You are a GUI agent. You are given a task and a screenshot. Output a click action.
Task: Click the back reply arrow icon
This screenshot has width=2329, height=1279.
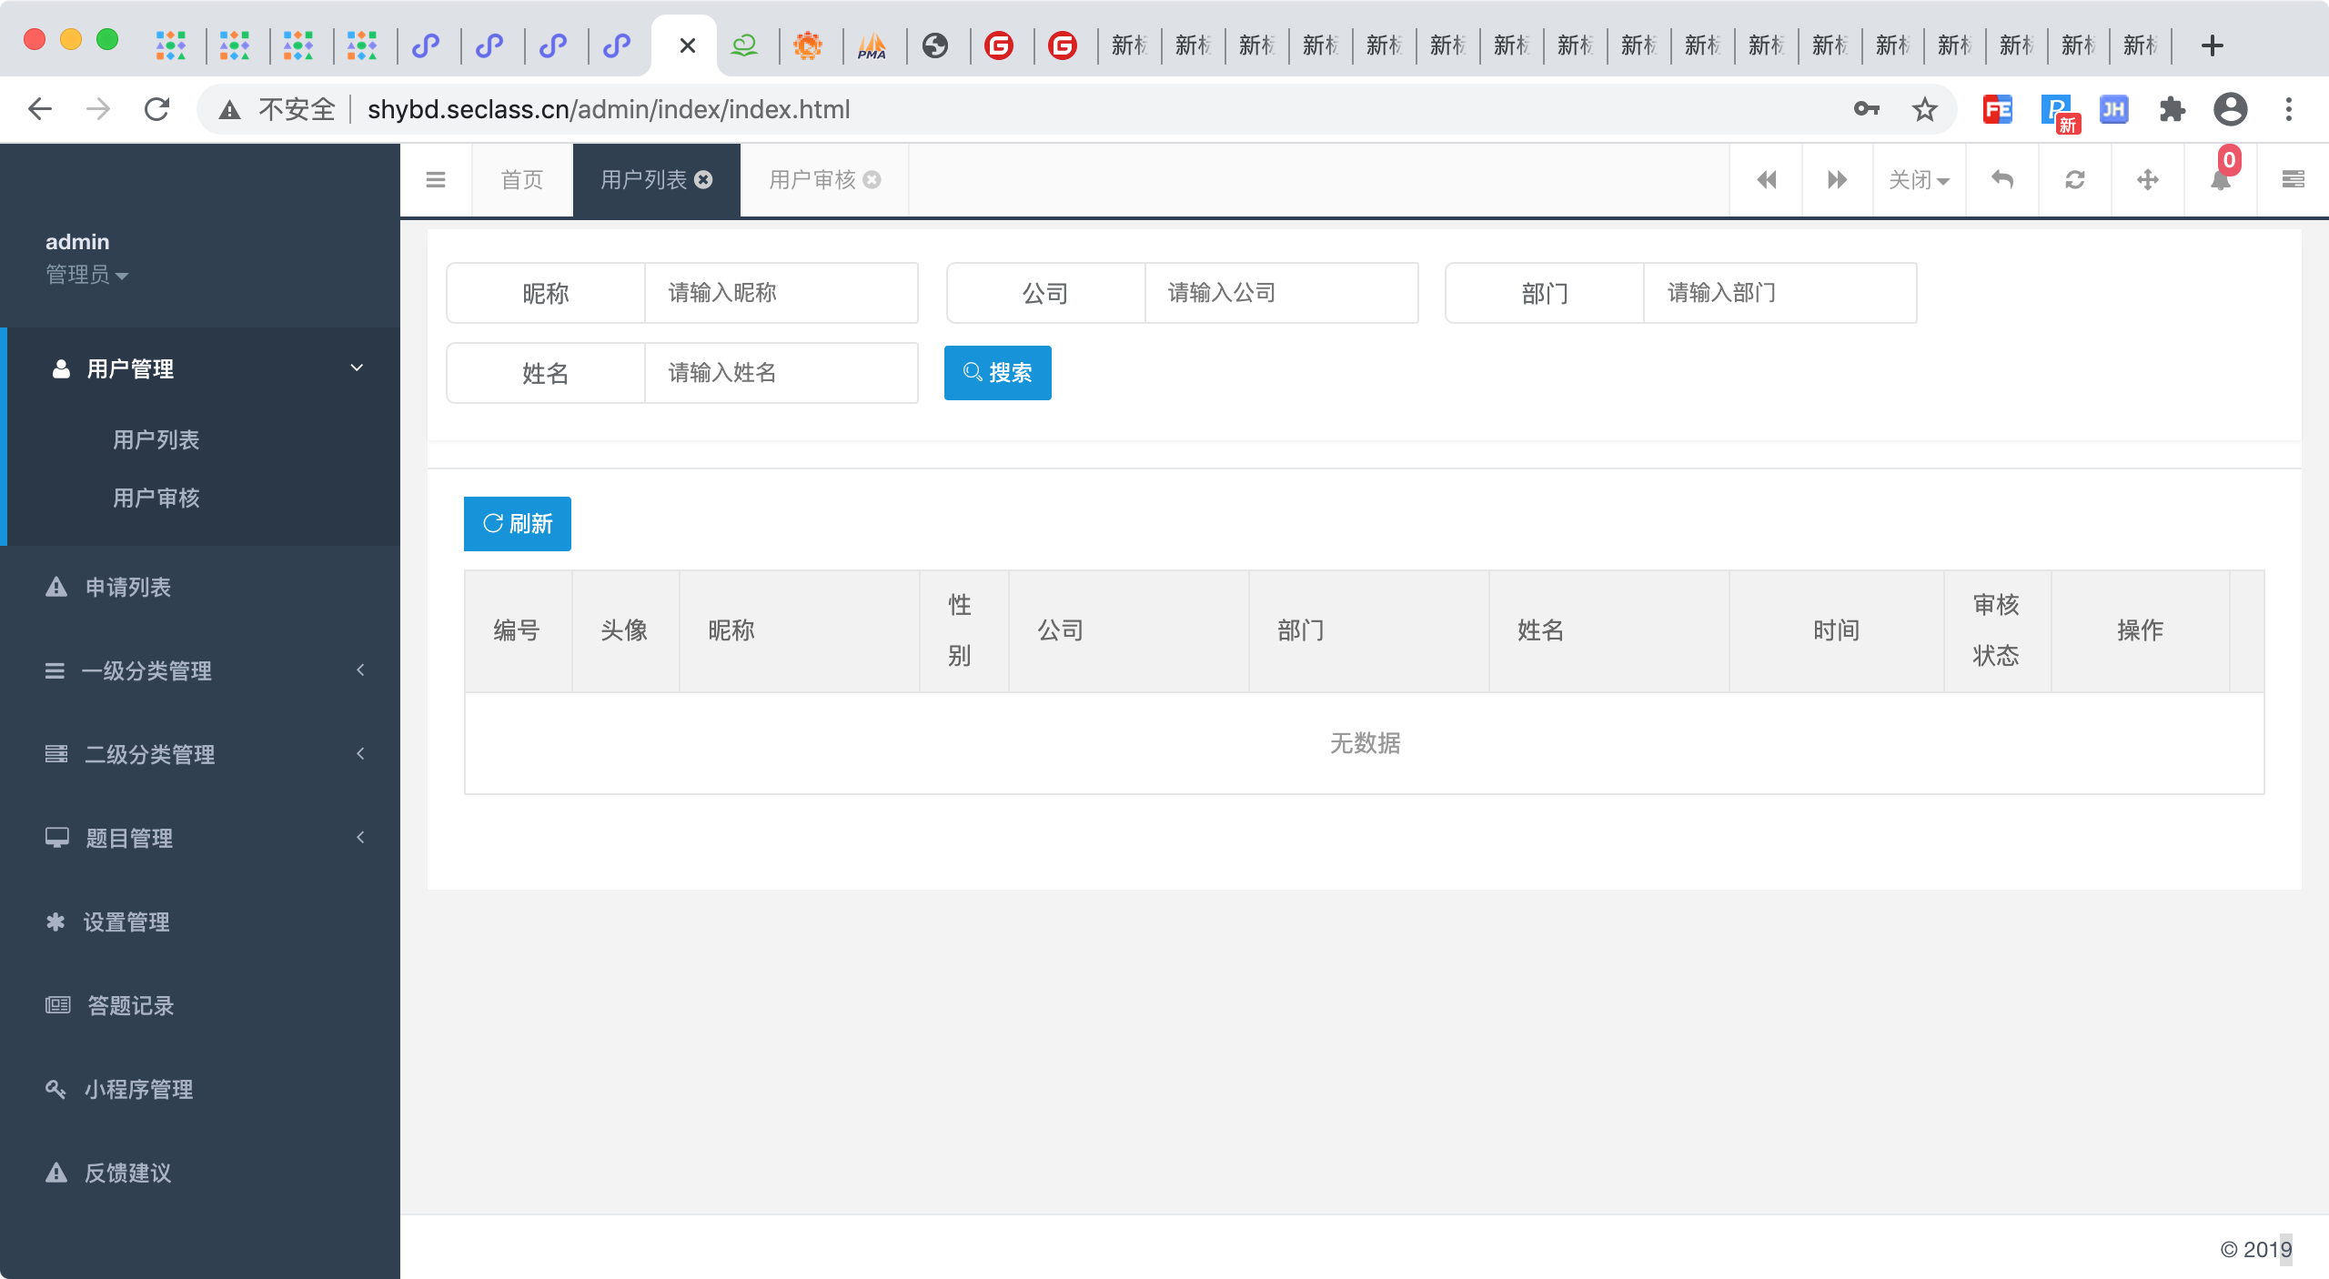2001,180
